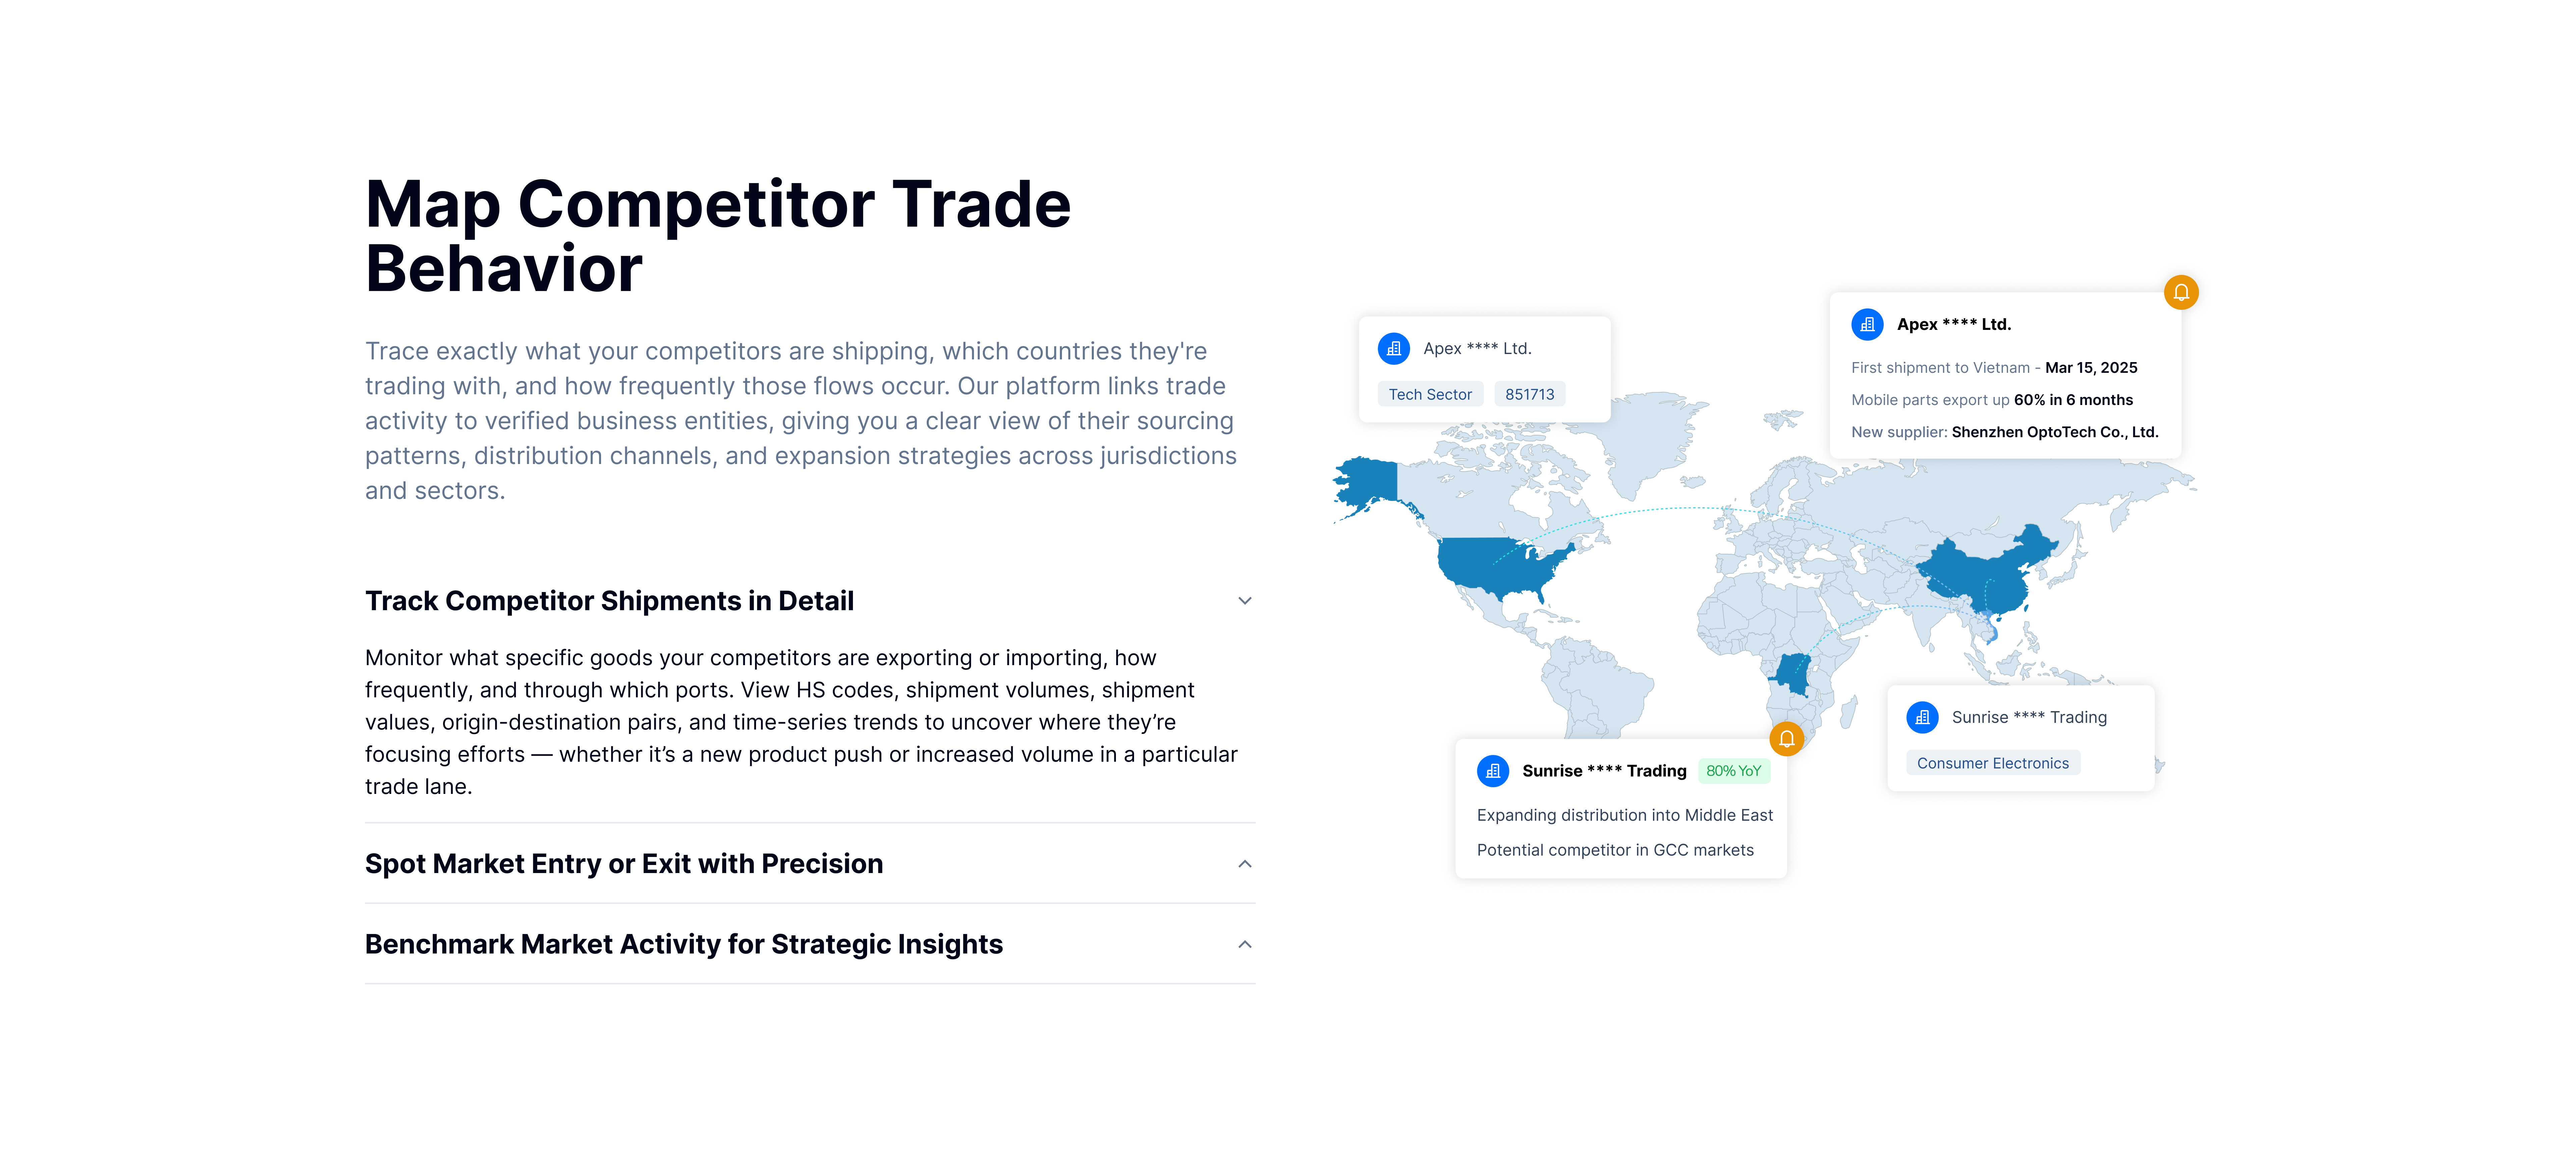Screen dimensions: 2576x1156
Task: Open the Tech Sector tag
Action: (x=1430, y=394)
